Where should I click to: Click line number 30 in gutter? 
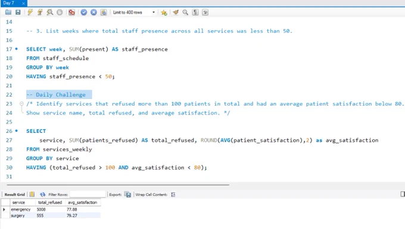9,167
